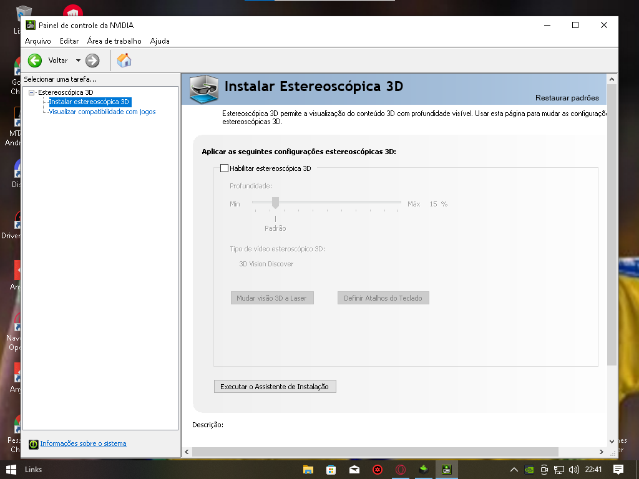This screenshot has width=639, height=479.
Task: Open the Editar menu
Action: (69, 41)
